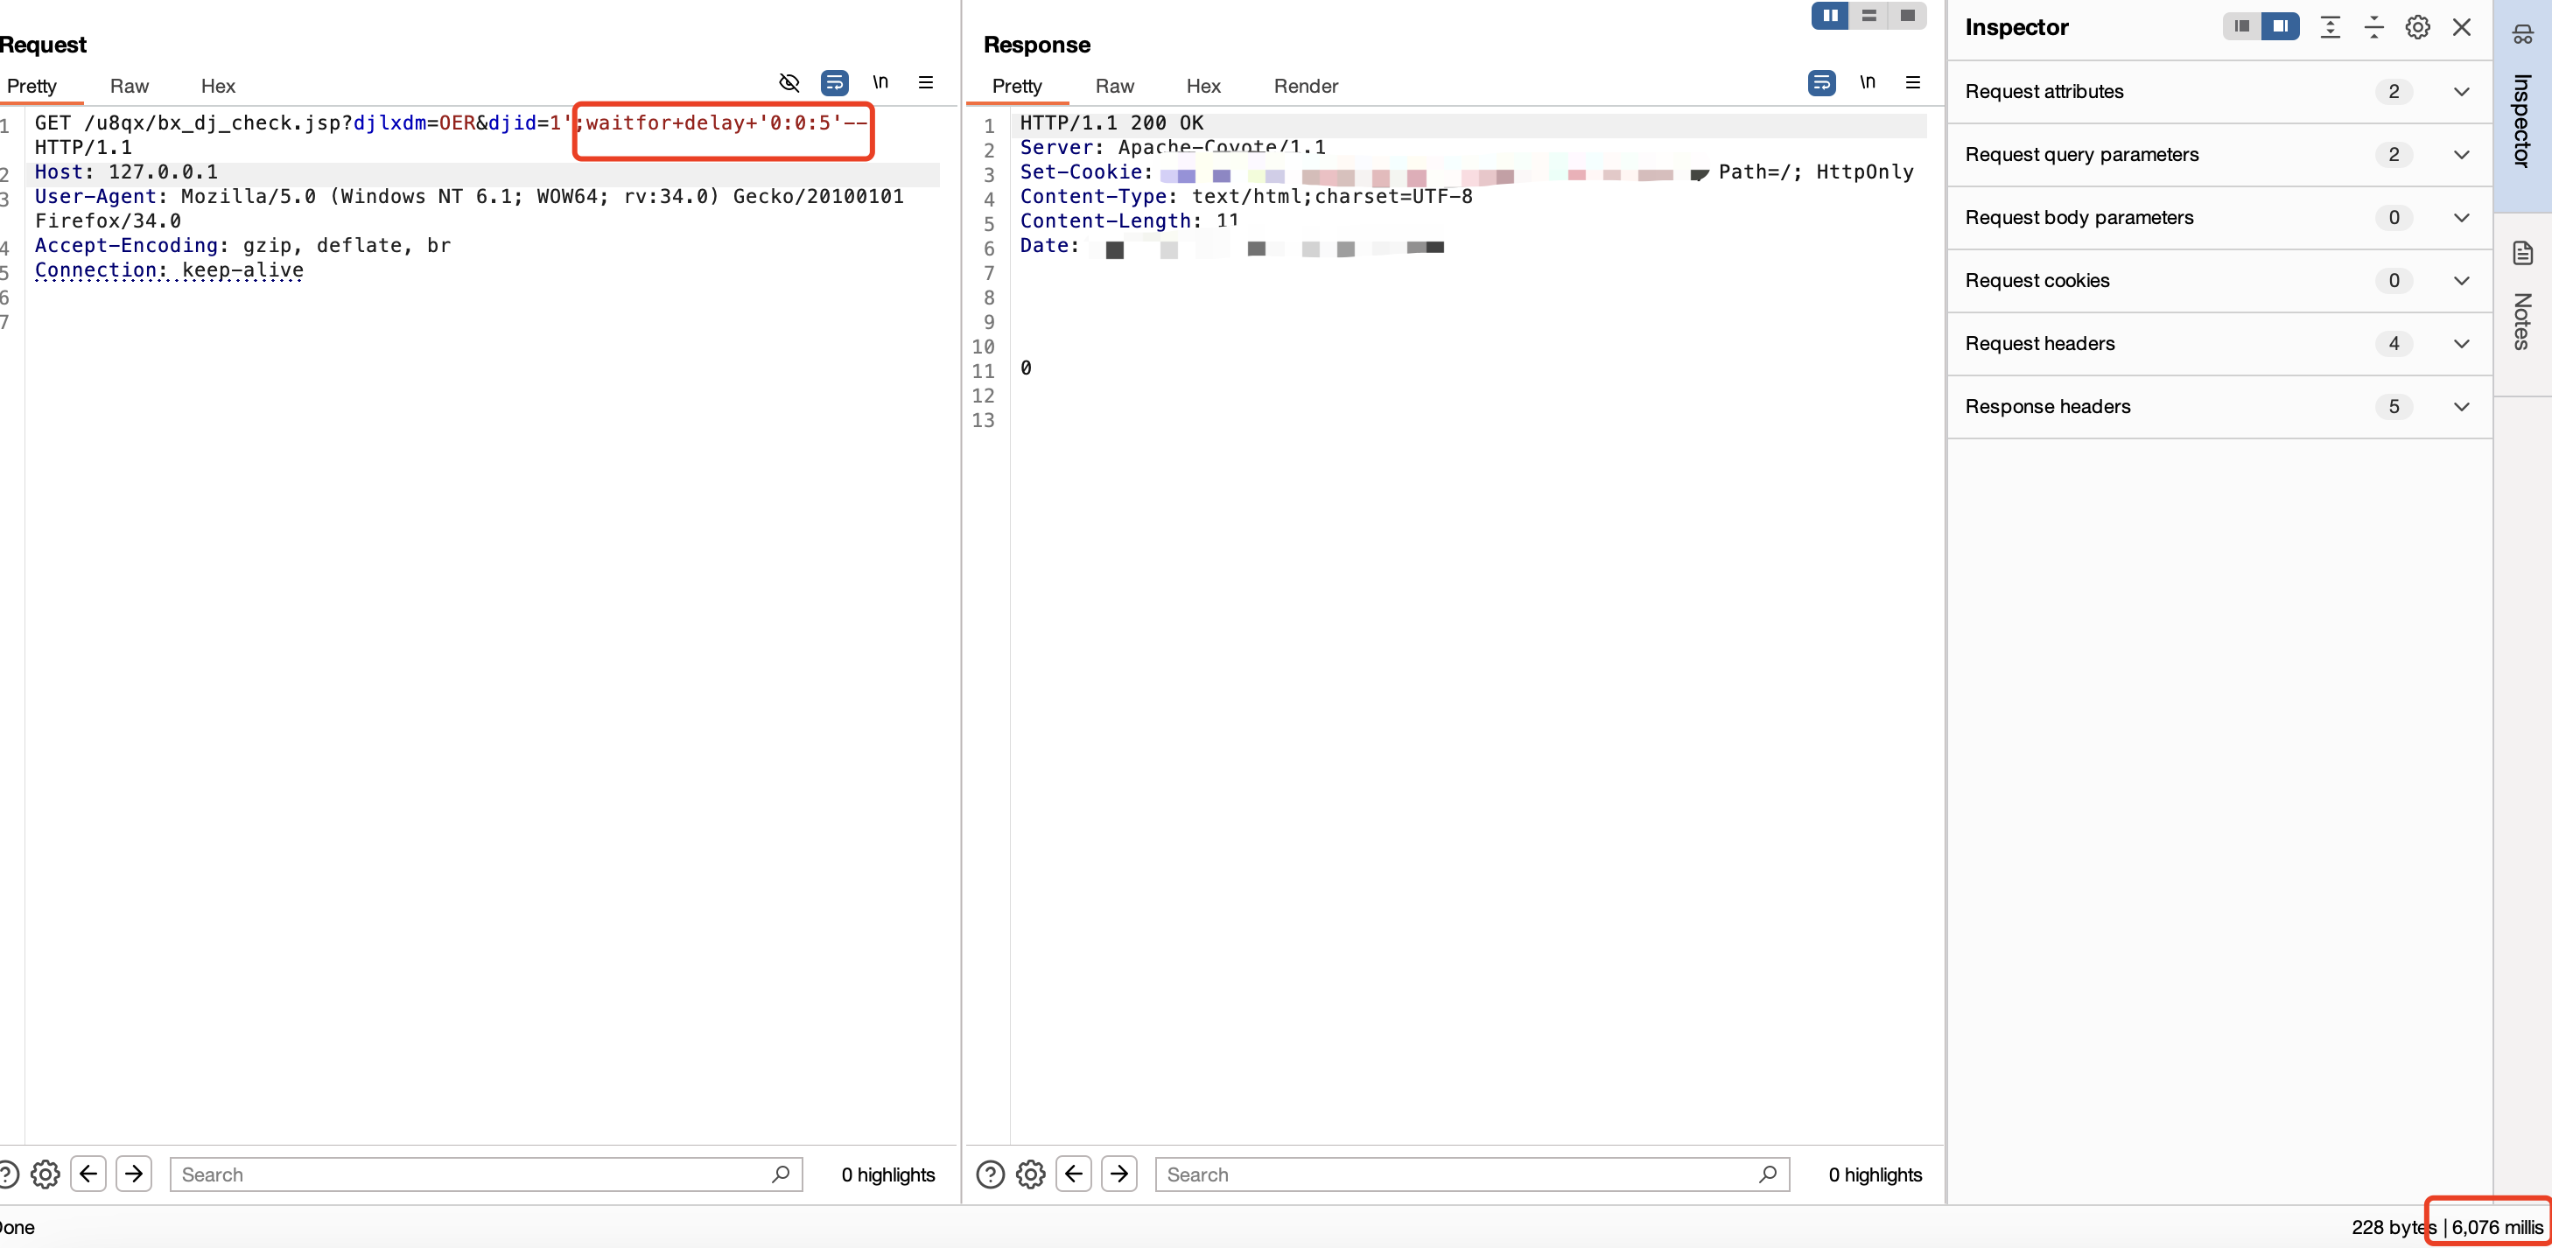
Task: Open Response search settings gear
Action: (x=1030, y=1174)
